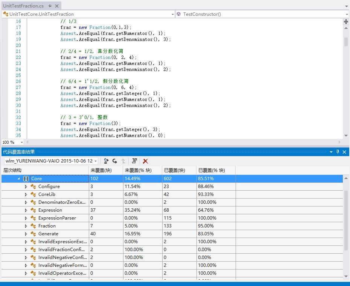Click the Fraction class icon

point(33,226)
